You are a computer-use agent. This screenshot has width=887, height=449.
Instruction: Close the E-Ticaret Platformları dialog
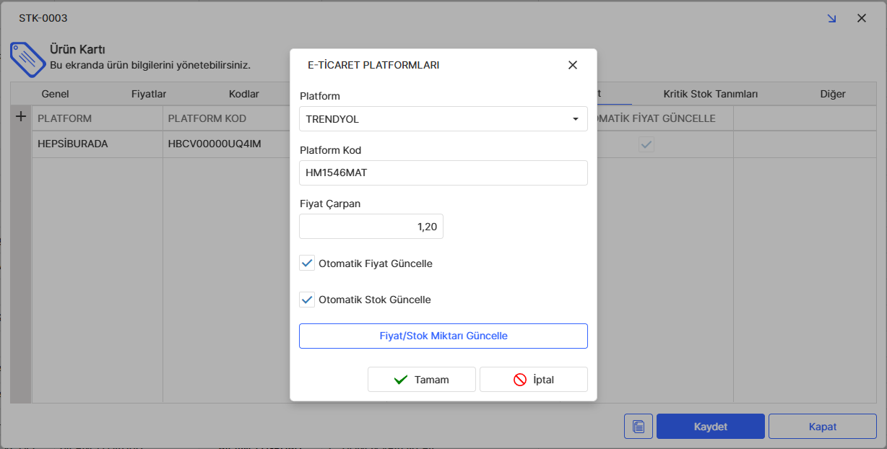[573, 65]
